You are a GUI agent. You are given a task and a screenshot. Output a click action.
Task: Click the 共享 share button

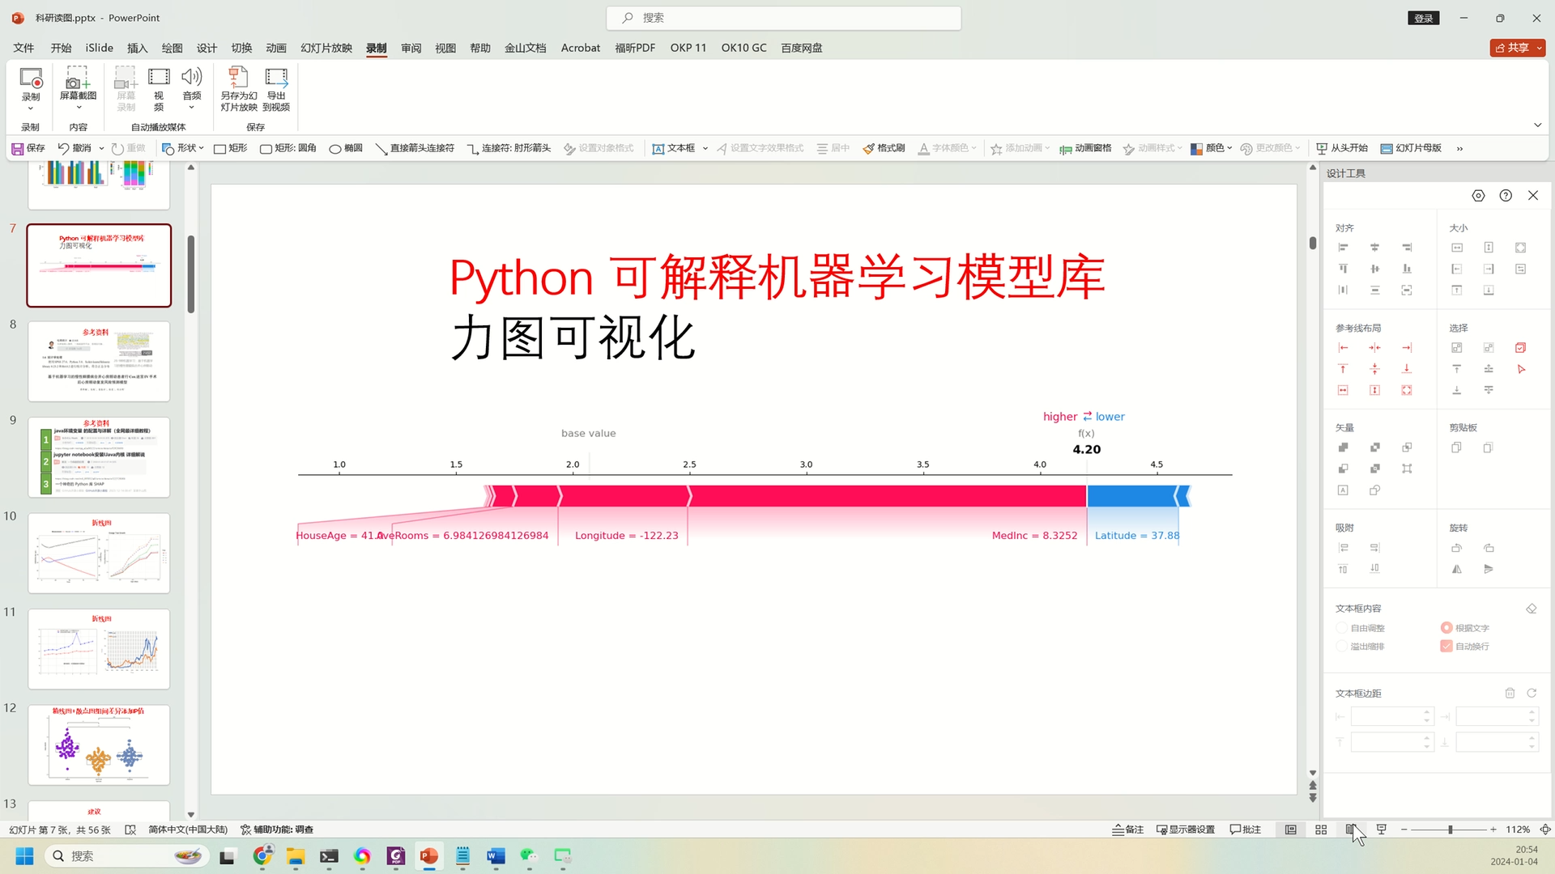coord(1511,48)
